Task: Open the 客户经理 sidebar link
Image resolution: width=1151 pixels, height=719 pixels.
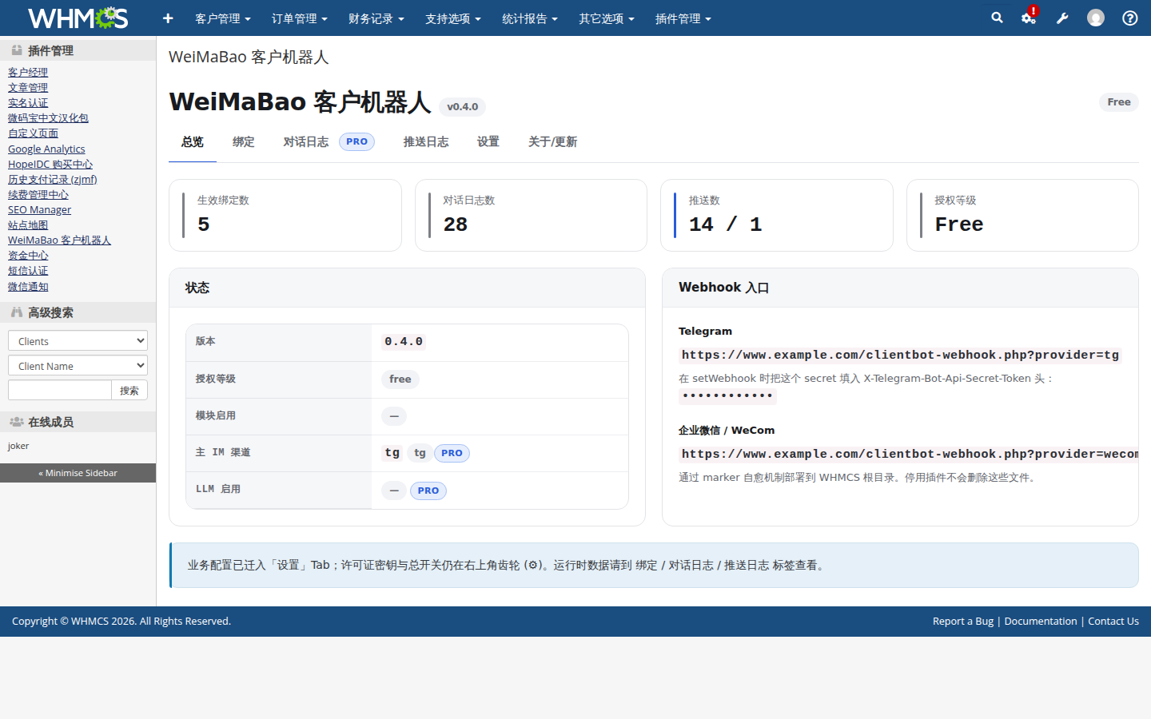Action: 28,72
